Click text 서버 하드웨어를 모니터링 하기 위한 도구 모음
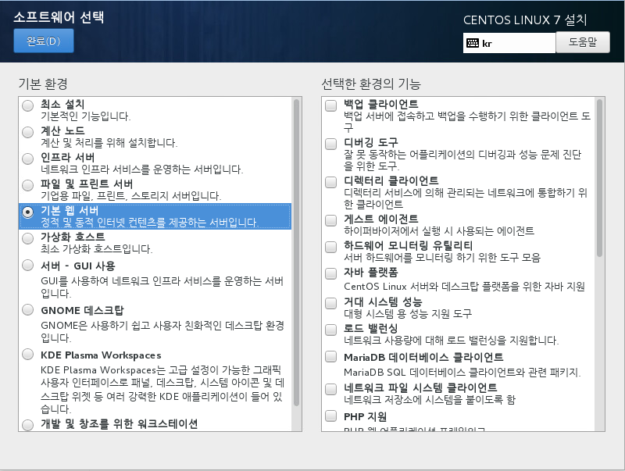Image resolution: width=625 pixels, height=471 pixels. pyautogui.click(x=442, y=258)
